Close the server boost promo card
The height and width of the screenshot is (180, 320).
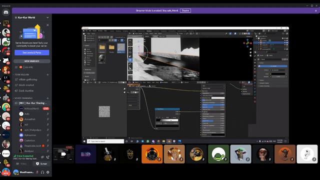(47, 25)
